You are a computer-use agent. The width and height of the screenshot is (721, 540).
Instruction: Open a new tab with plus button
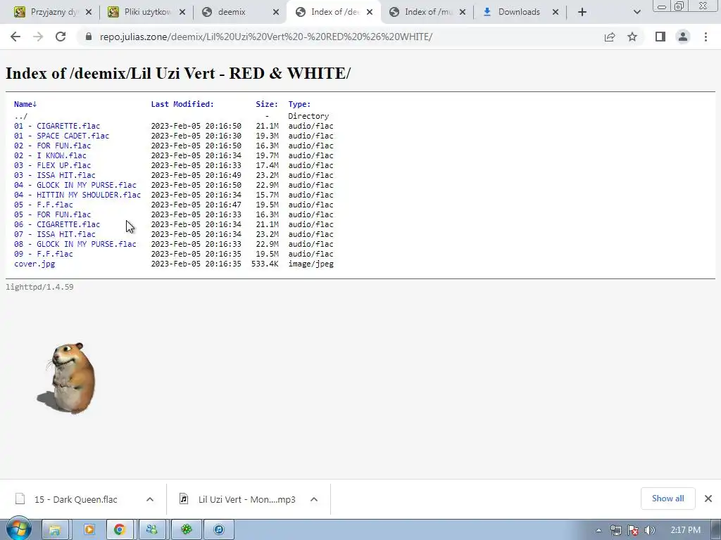pyautogui.click(x=582, y=12)
